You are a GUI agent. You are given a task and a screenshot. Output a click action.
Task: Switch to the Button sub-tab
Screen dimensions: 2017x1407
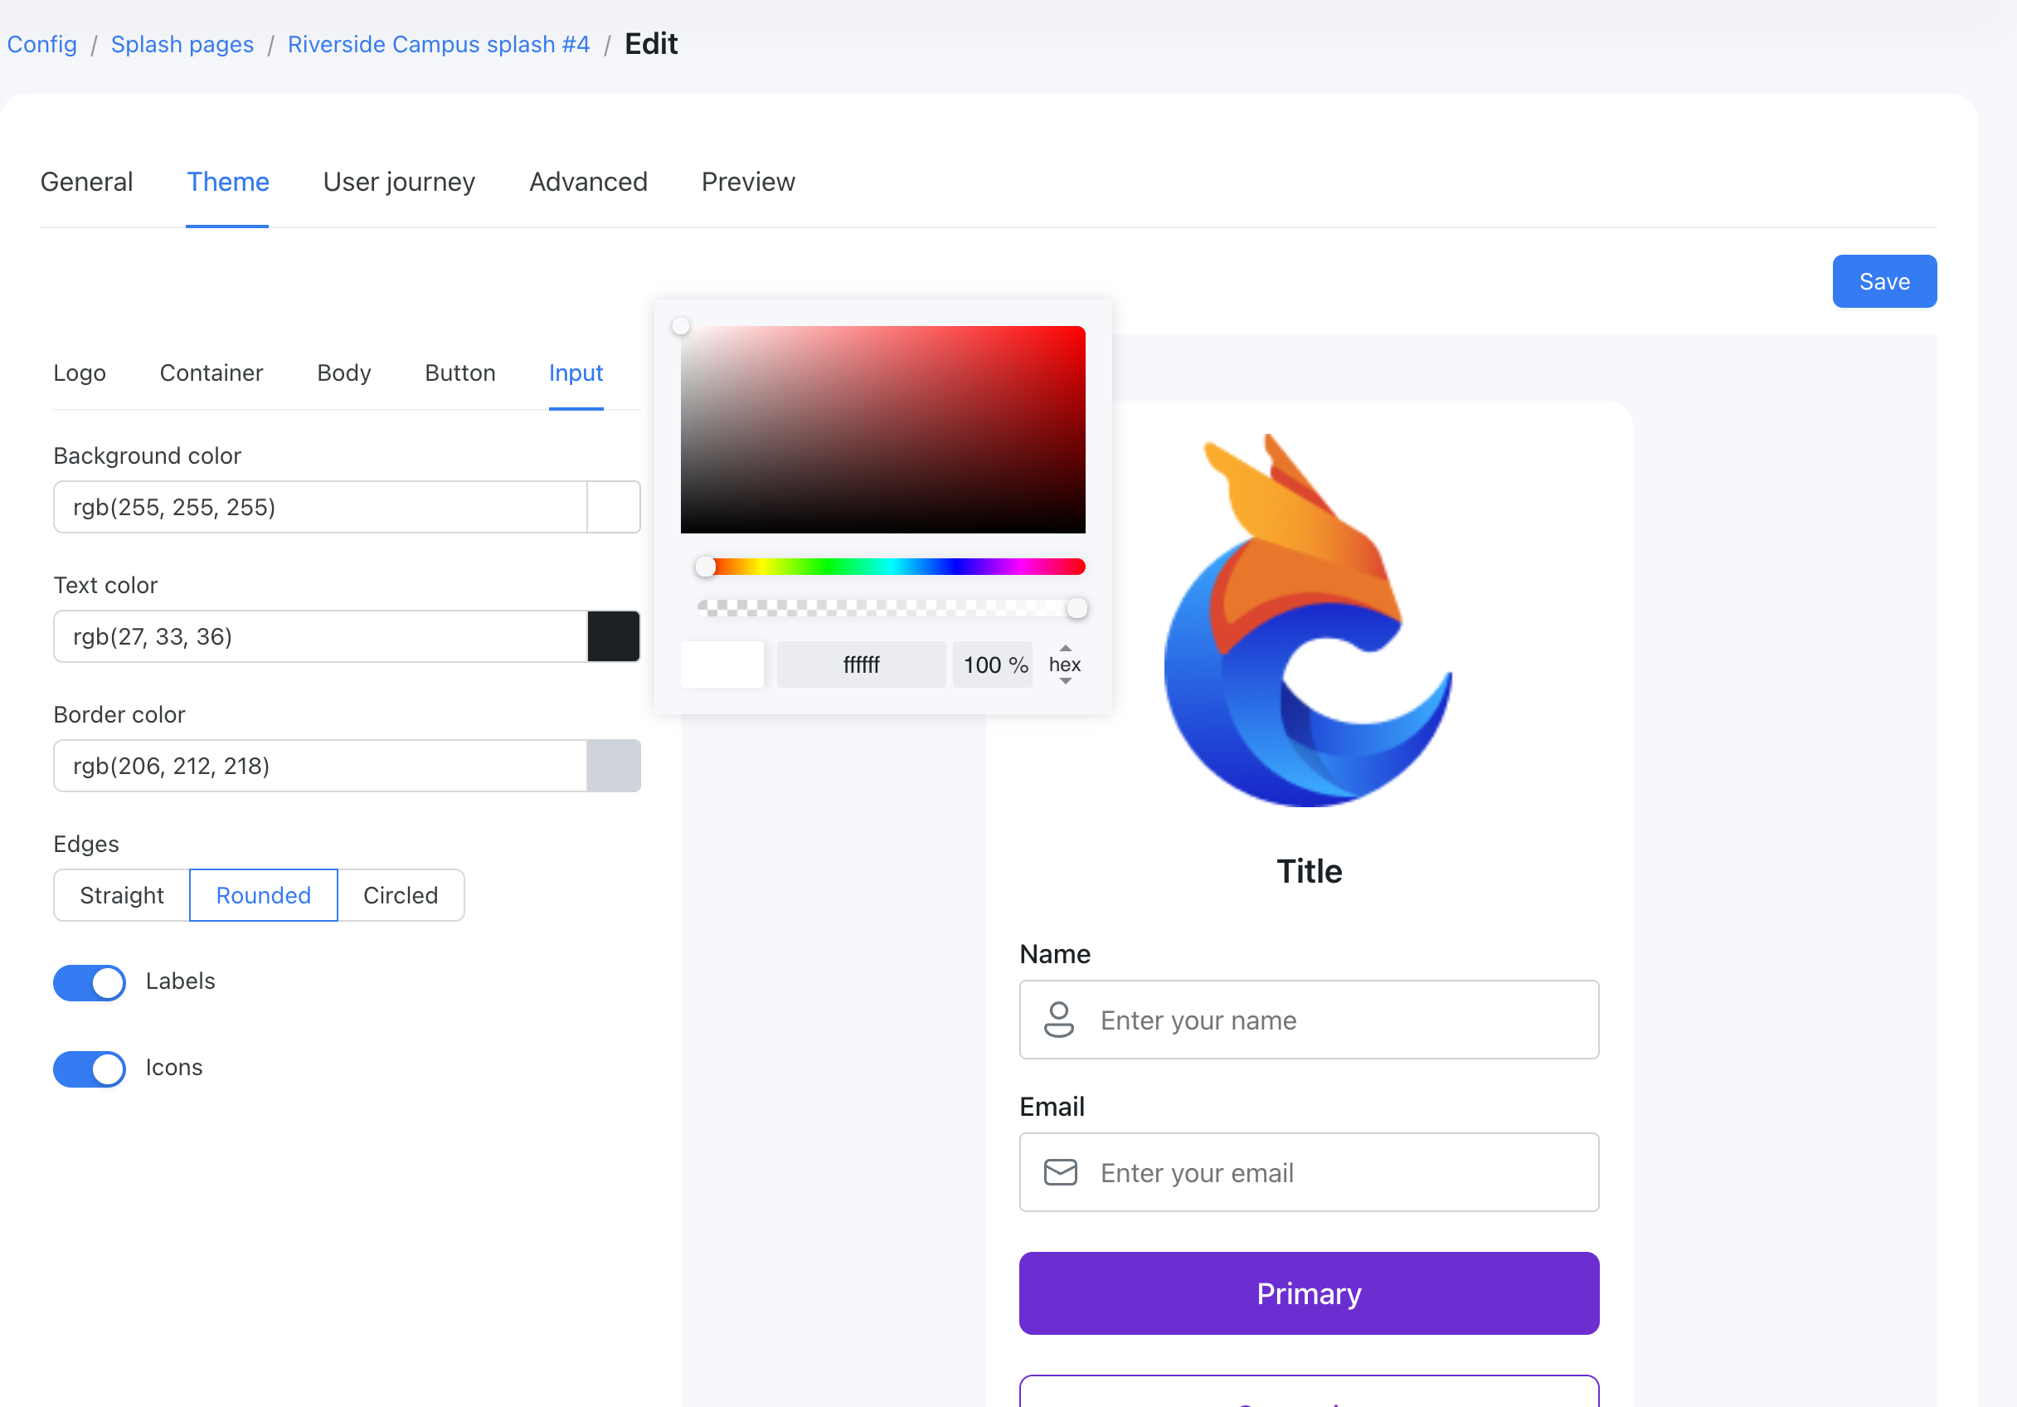tap(460, 372)
